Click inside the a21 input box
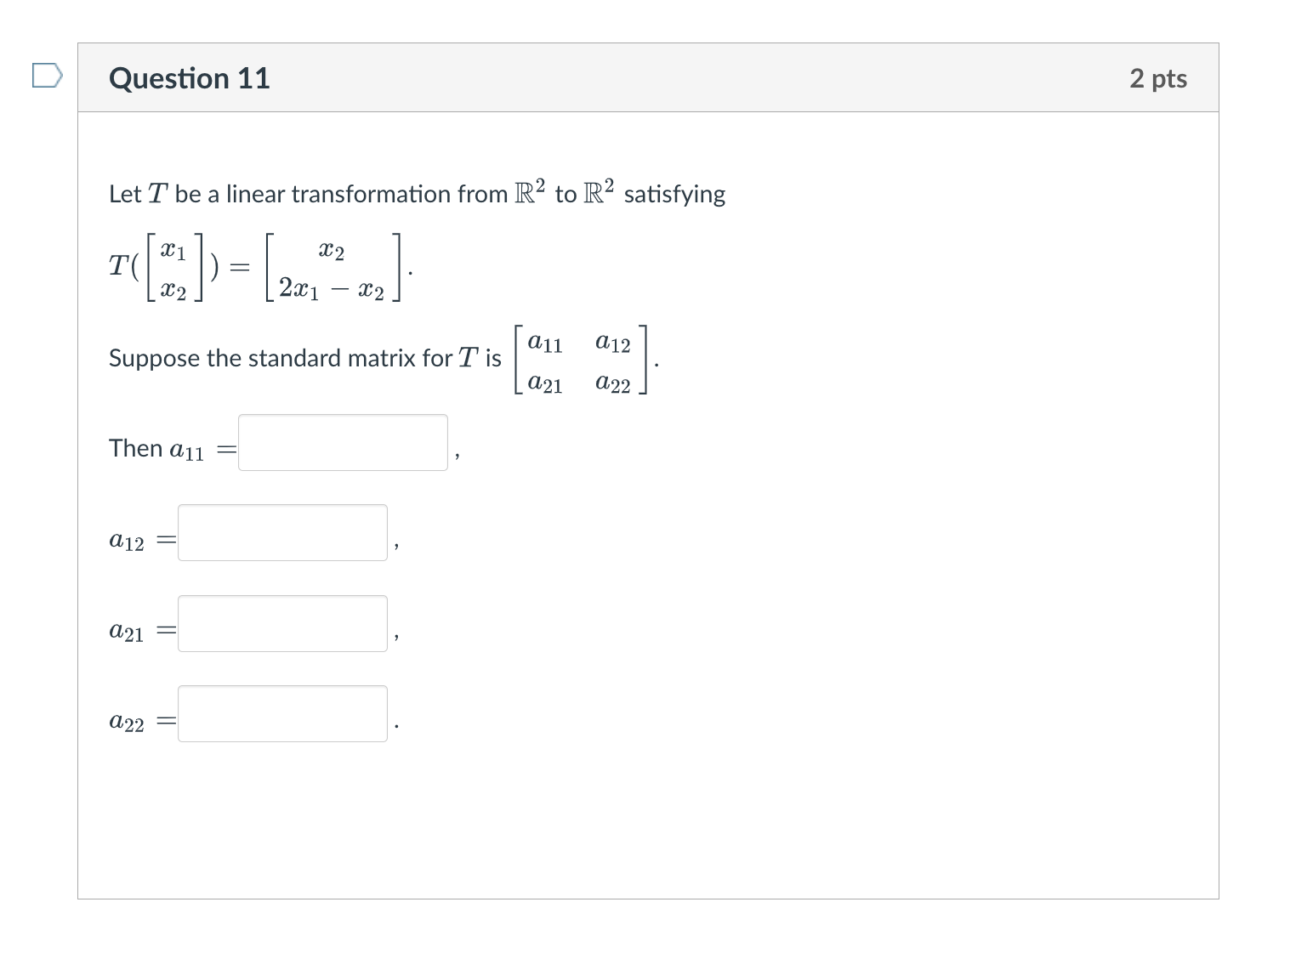 click(281, 623)
